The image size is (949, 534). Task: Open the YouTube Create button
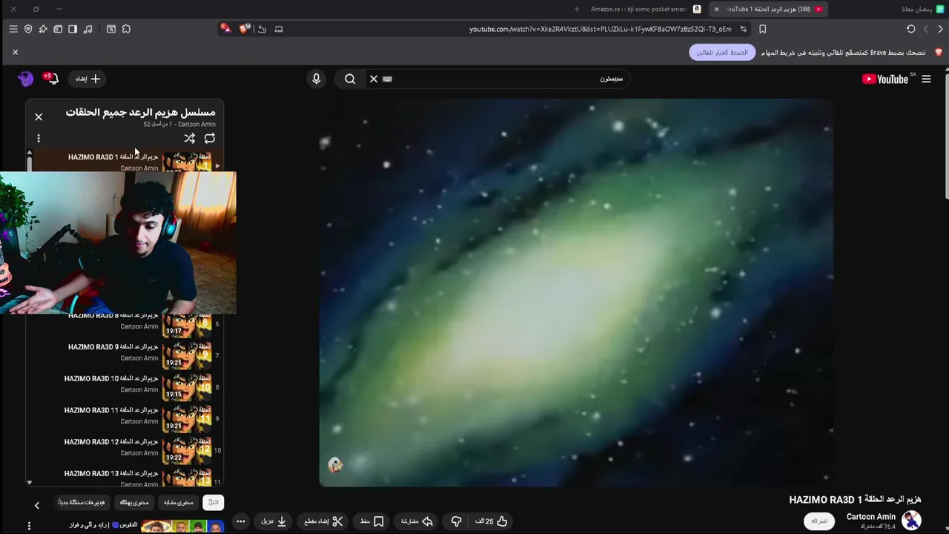click(x=87, y=79)
